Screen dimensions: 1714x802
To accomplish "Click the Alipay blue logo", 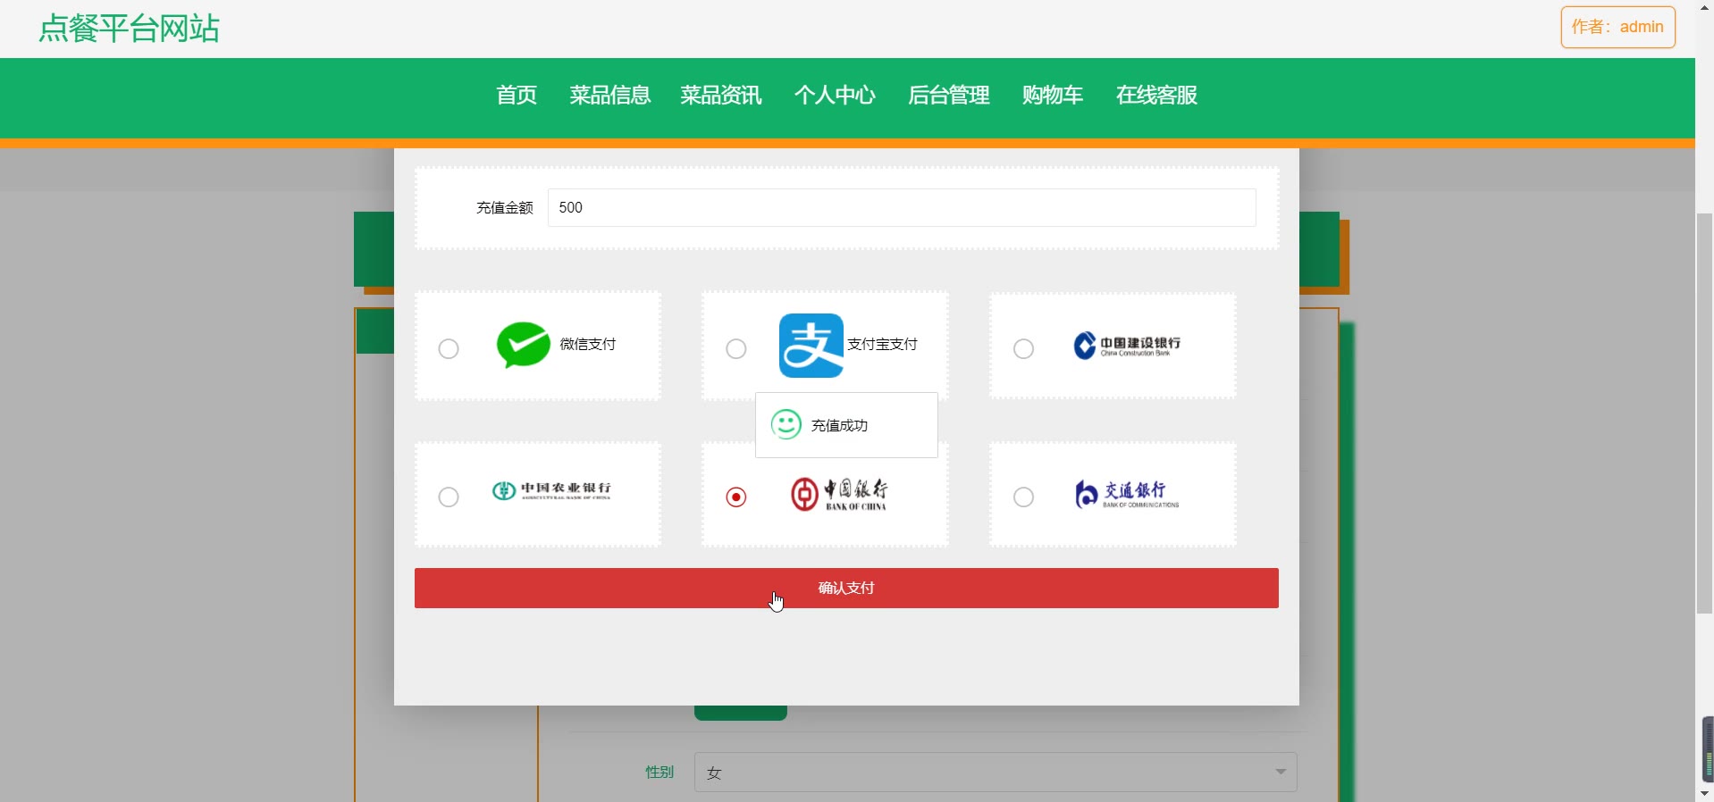I will pyautogui.click(x=811, y=346).
